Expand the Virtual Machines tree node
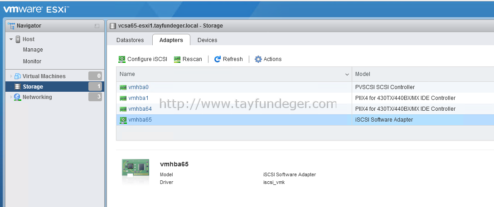This screenshot has height=207, width=494. tap(11, 76)
